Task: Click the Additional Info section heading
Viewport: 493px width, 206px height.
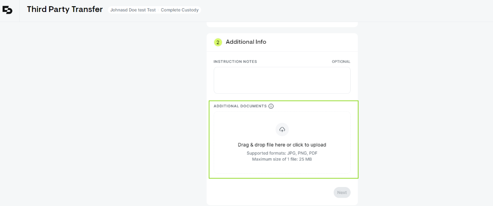Action: (x=246, y=42)
